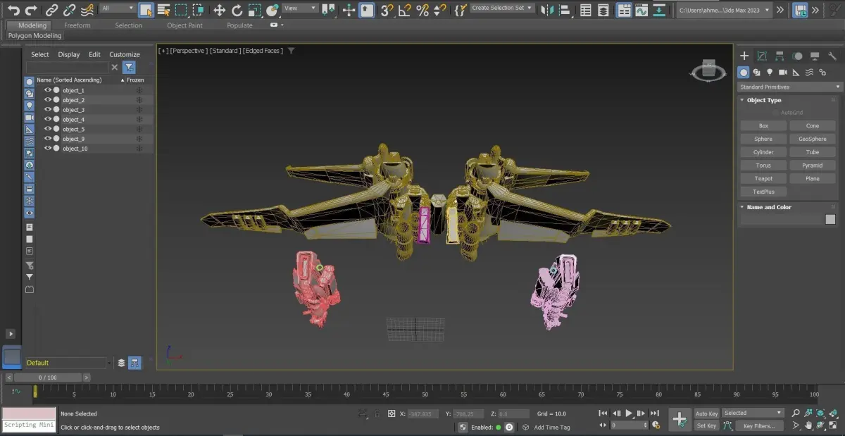Click the Select and Link chain icon

pos(51,10)
